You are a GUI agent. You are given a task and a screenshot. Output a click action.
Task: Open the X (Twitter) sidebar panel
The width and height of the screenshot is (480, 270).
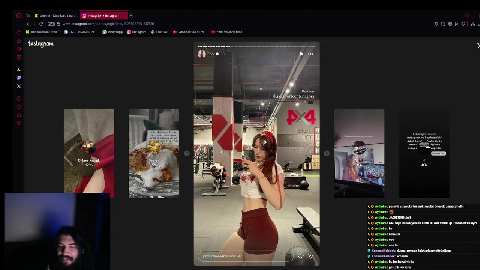click(x=19, y=86)
